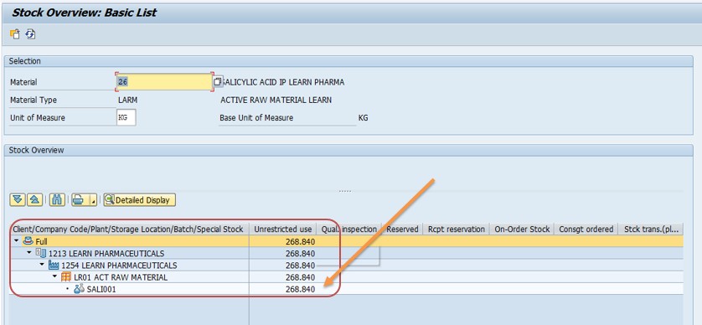
Task: Click the company code icon for 1213
Action: [40, 253]
